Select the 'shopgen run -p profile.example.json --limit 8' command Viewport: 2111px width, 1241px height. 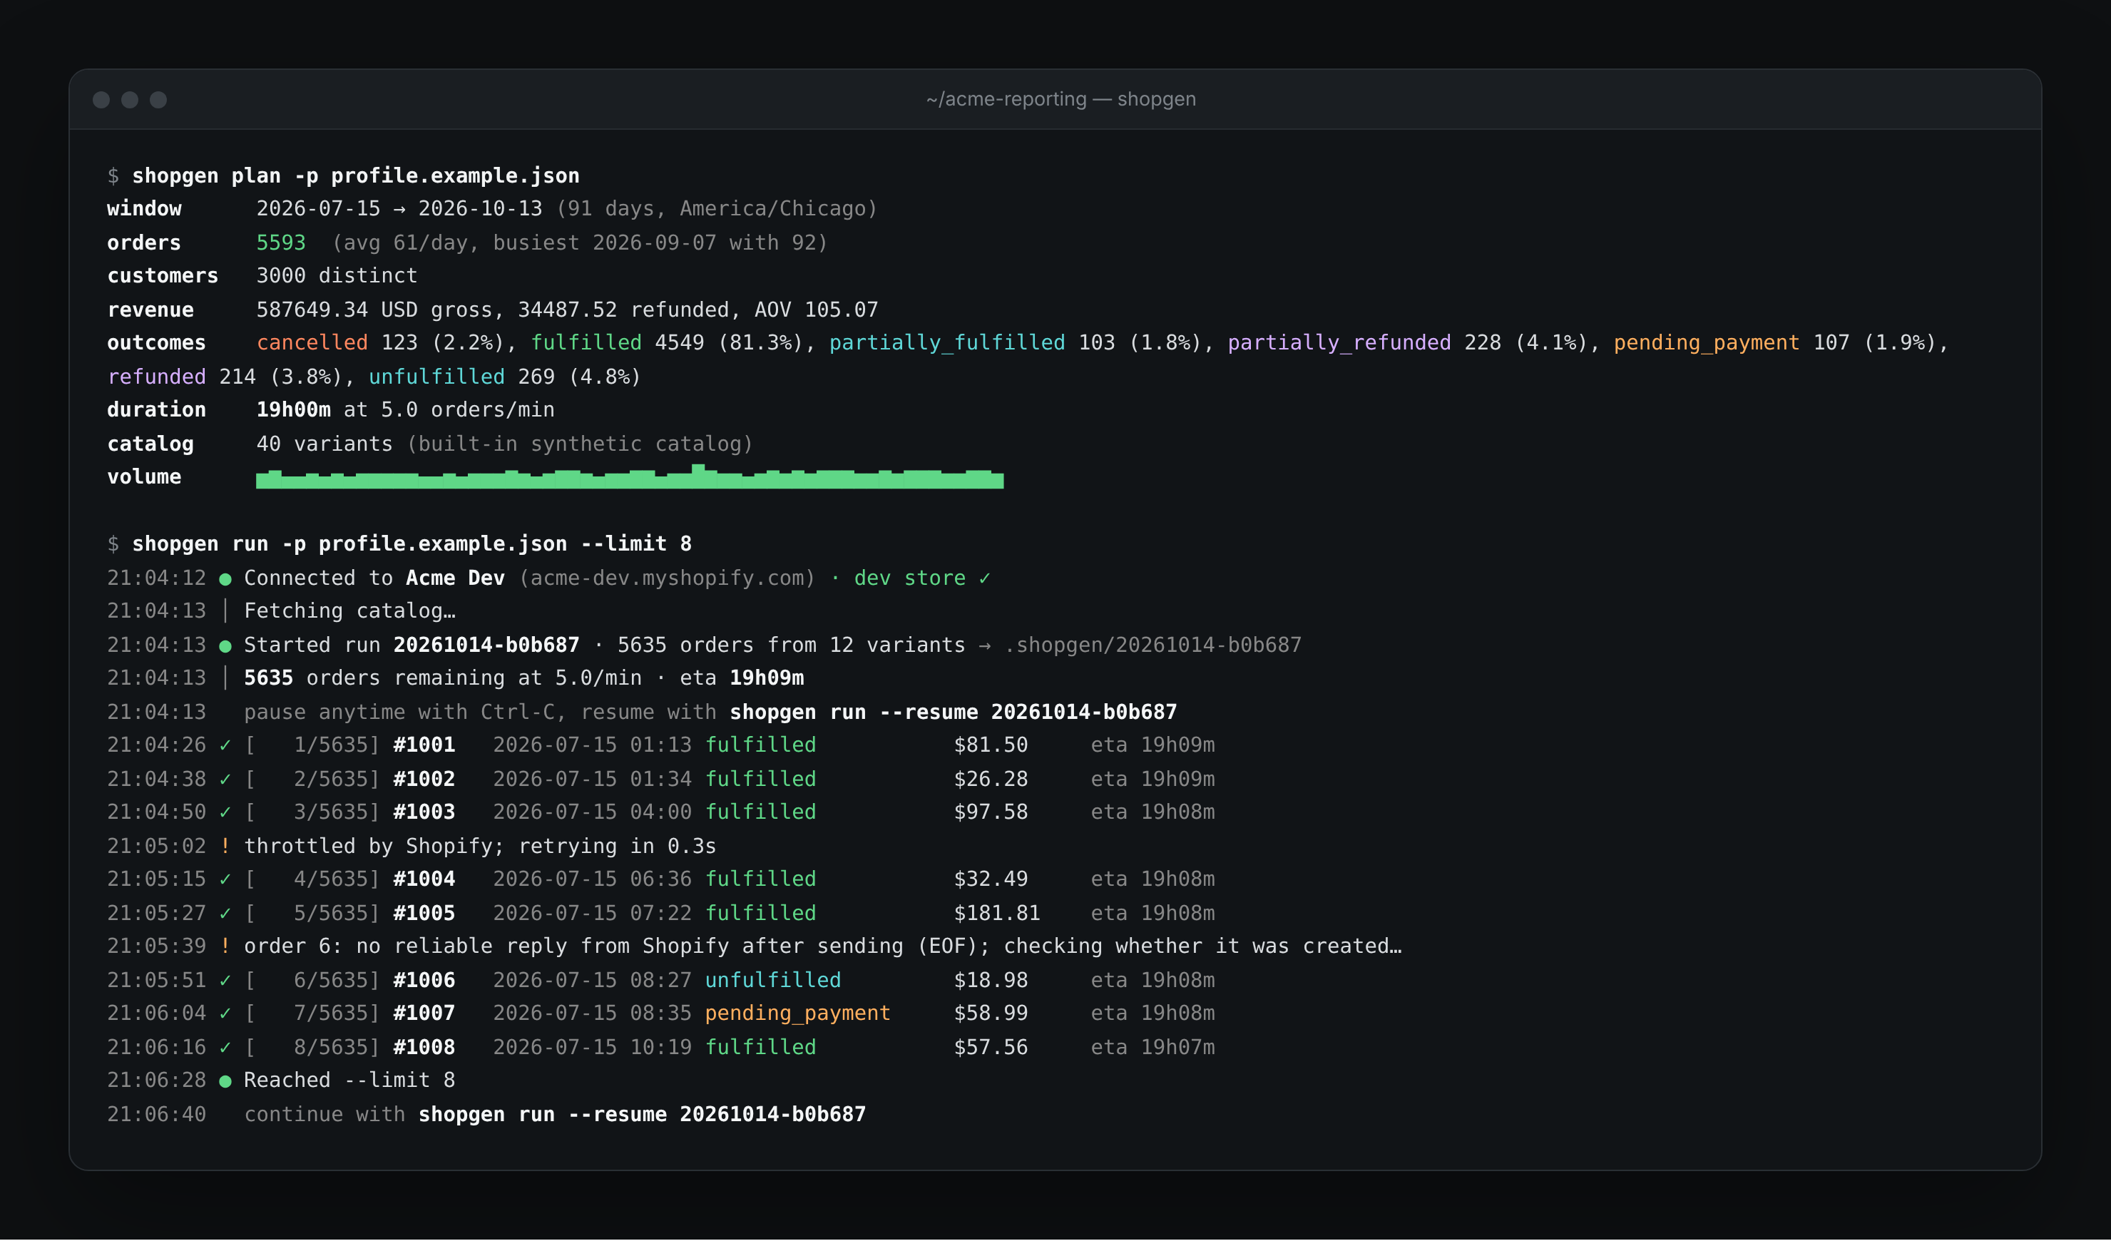(x=412, y=543)
